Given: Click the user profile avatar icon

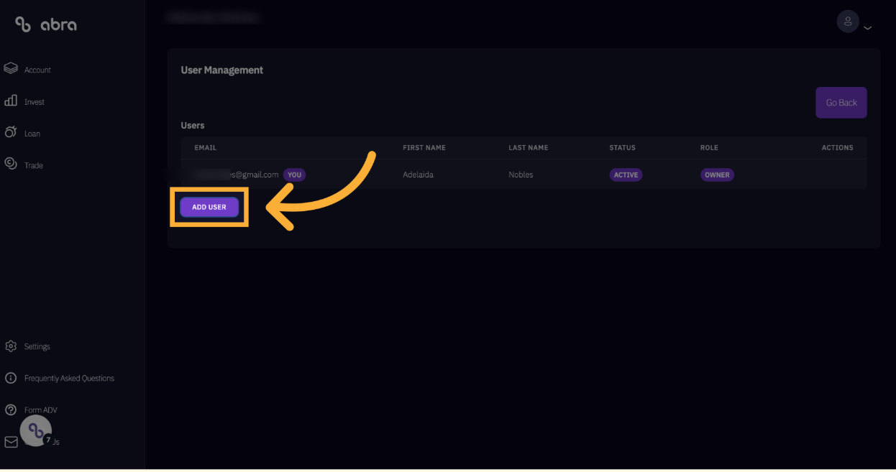Looking at the screenshot, I should 849,22.
